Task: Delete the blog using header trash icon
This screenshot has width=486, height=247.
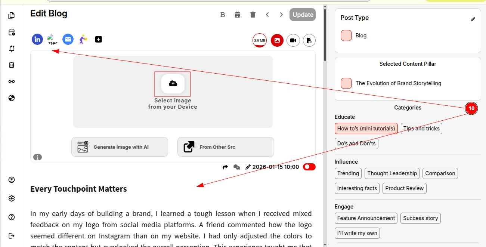Action: (253, 15)
